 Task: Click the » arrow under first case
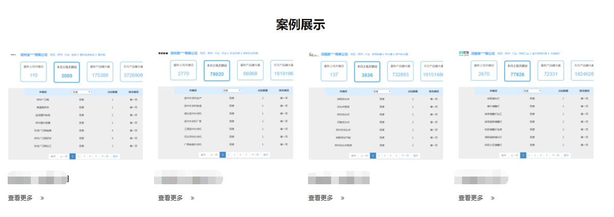(x=42, y=198)
